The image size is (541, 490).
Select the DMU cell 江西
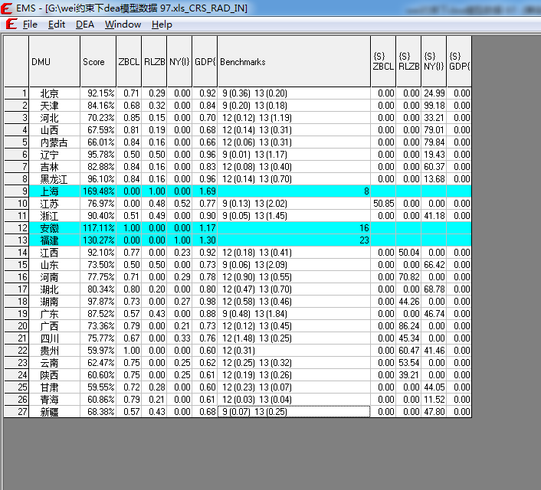coord(54,253)
